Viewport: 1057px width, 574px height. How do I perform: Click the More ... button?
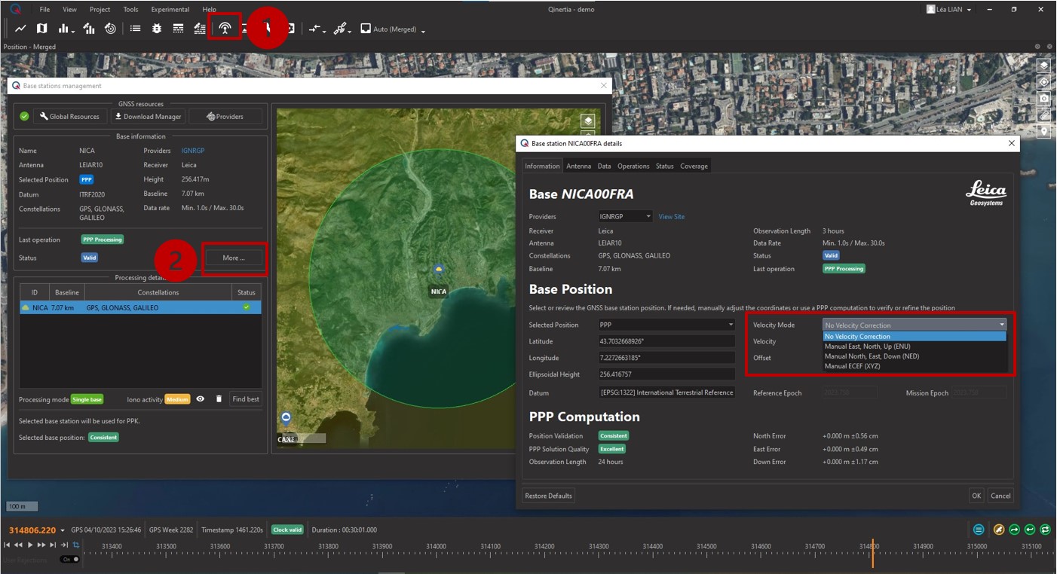(x=234, y=258)
